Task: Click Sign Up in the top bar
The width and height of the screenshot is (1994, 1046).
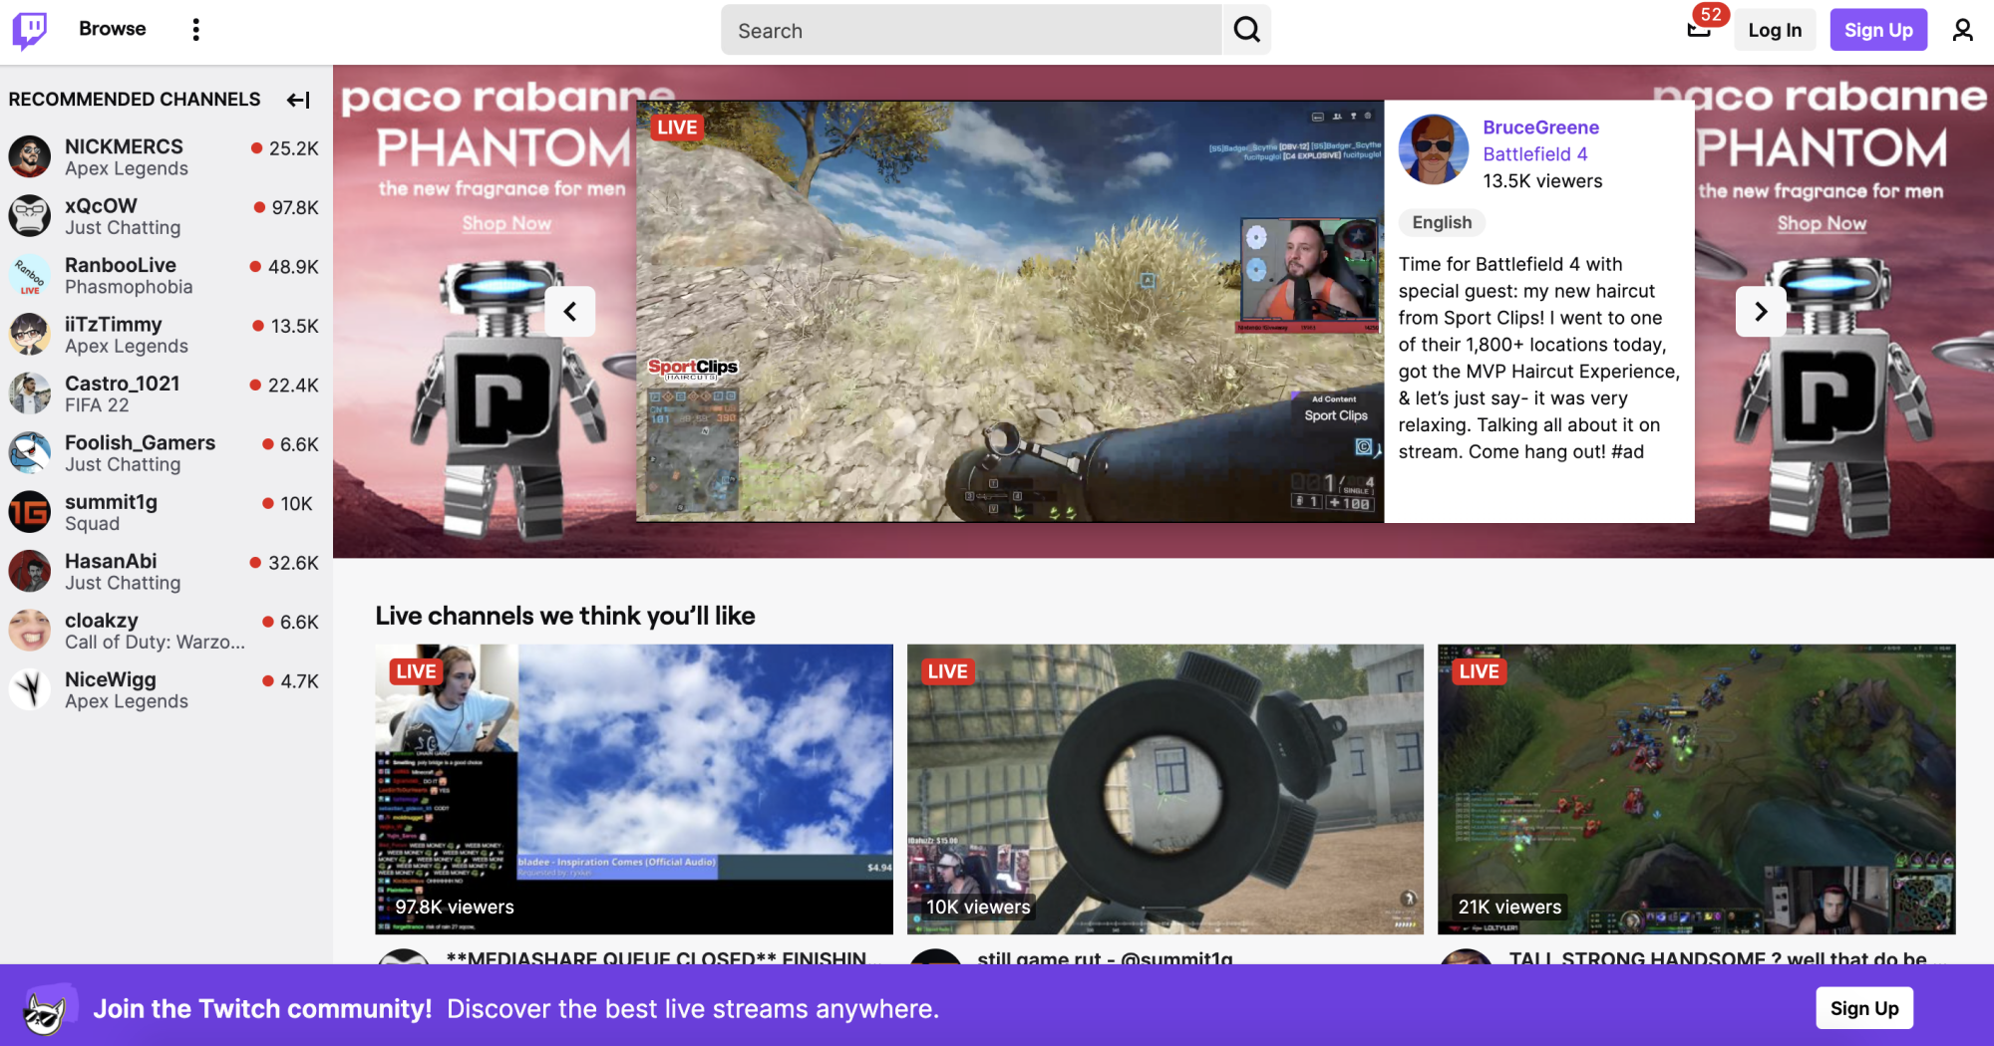Action: coord(1877,30)
